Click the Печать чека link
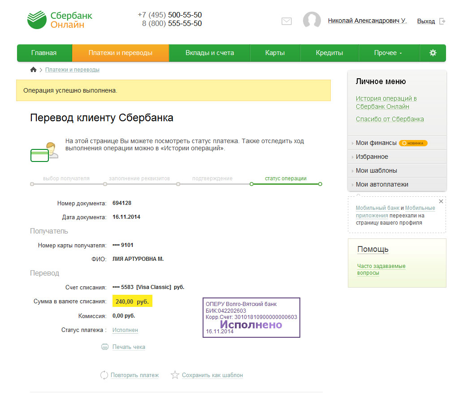459x395 pixels. [129, 347]
